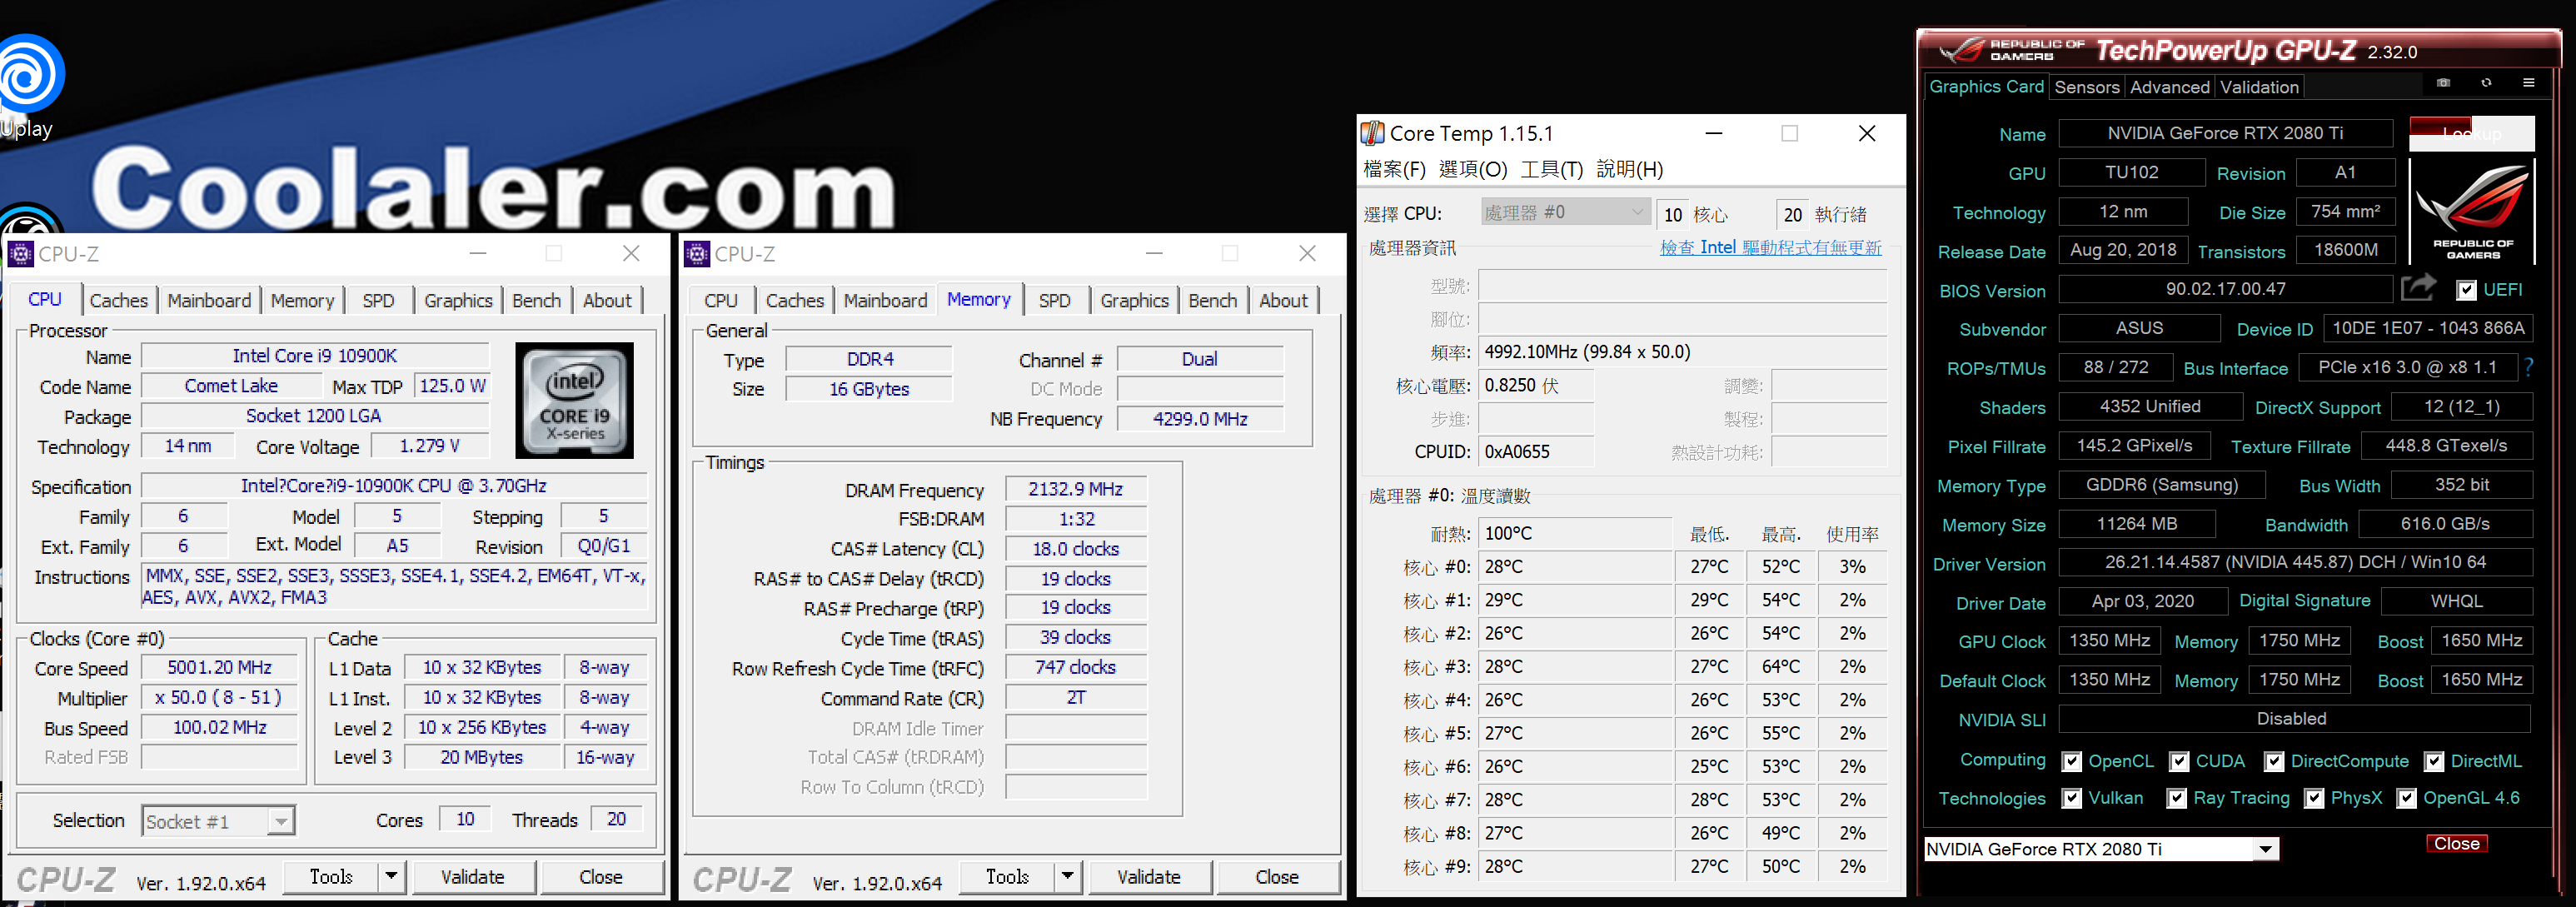Toggle the DirectCompute checkbox
Viewport: 2576px width, 907px height.
(x=2274, y=761)
